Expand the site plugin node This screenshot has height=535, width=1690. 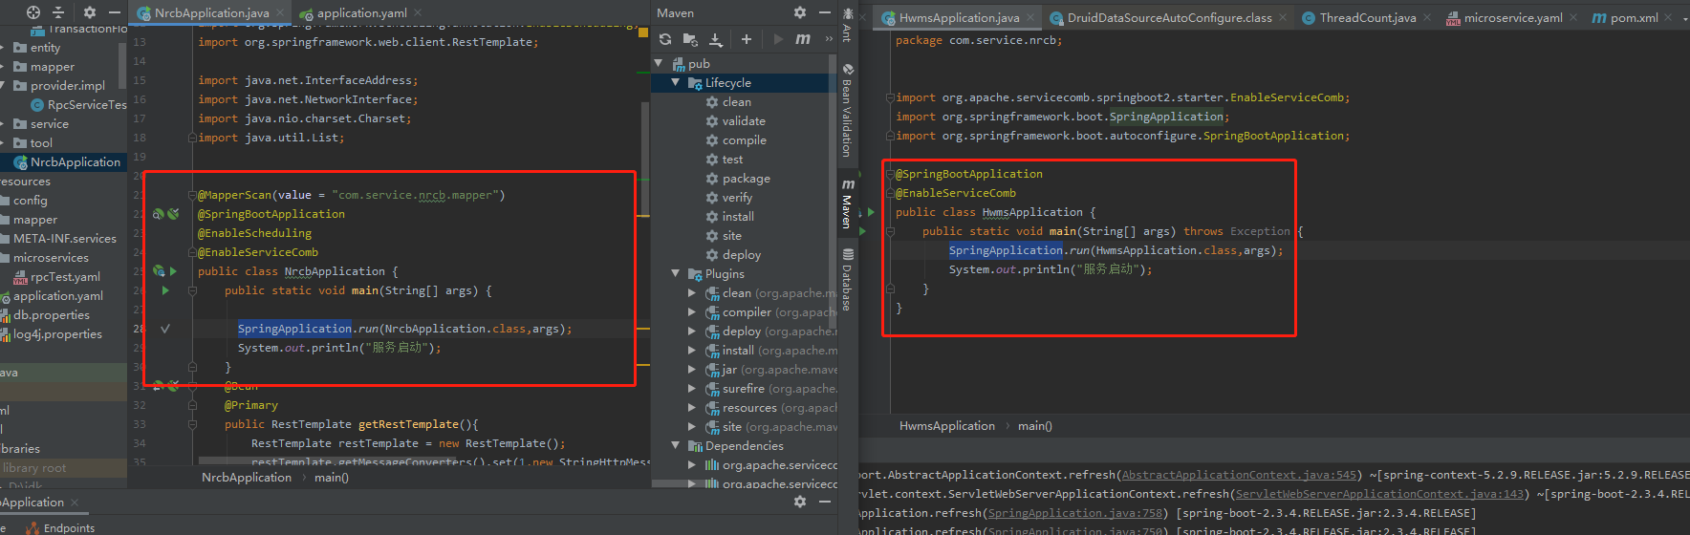[692, 426]
